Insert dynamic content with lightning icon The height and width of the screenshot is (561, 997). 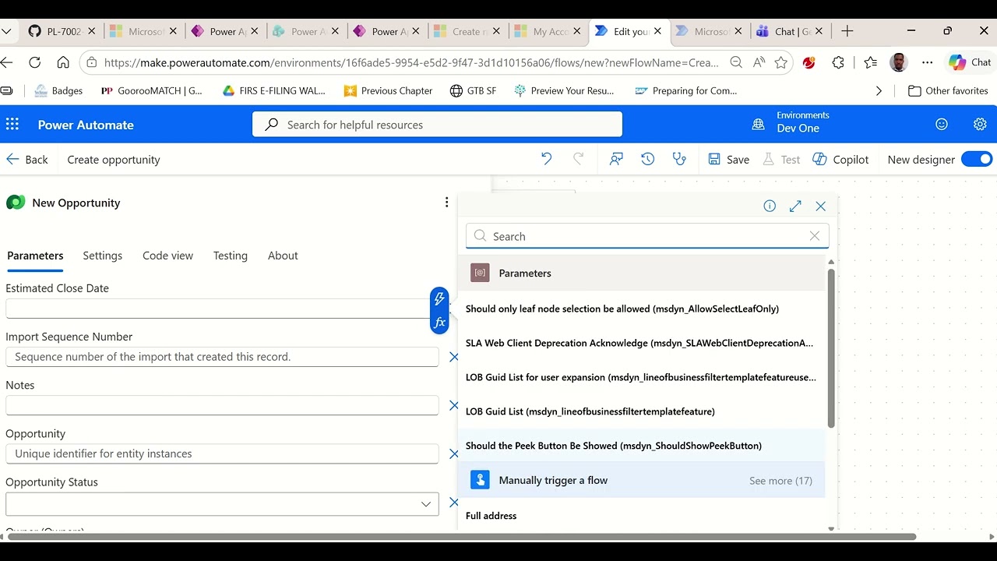(439, 298)
